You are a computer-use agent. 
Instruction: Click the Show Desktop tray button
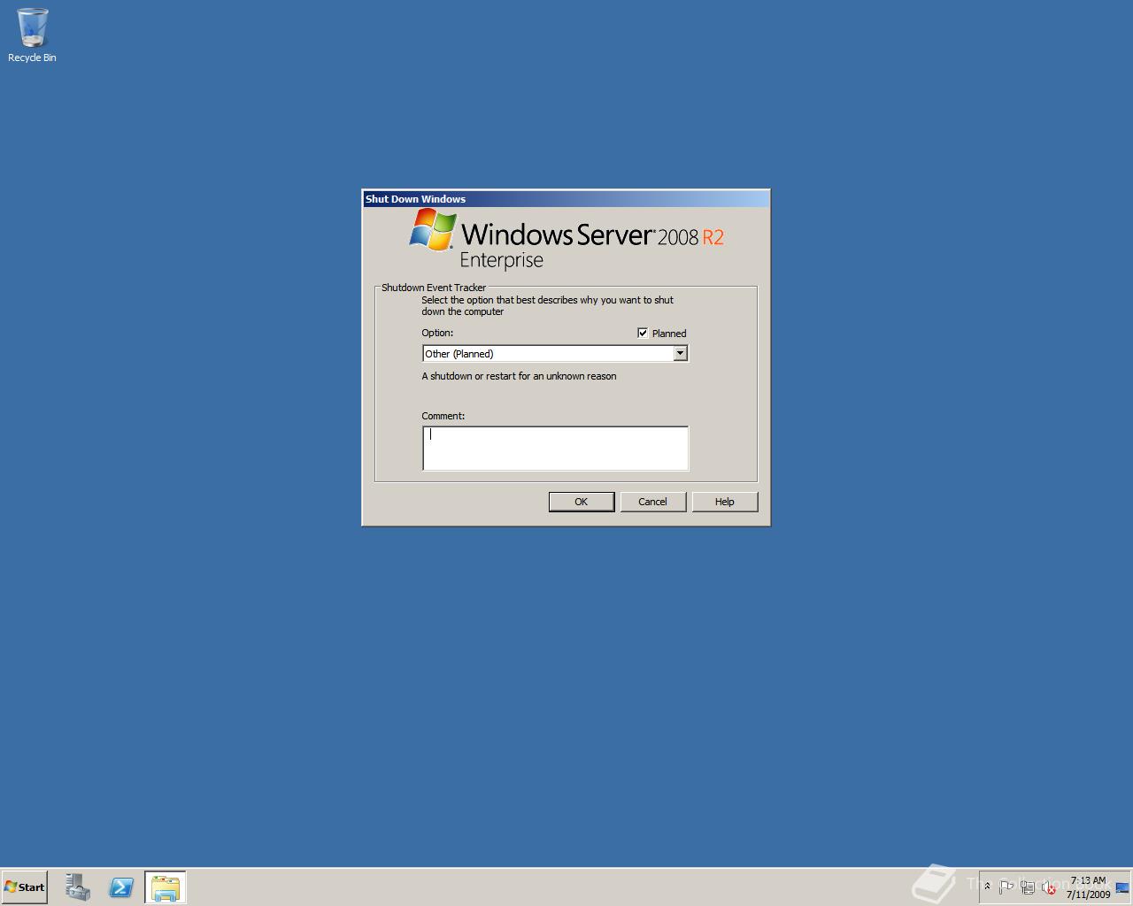point(1122,887)
